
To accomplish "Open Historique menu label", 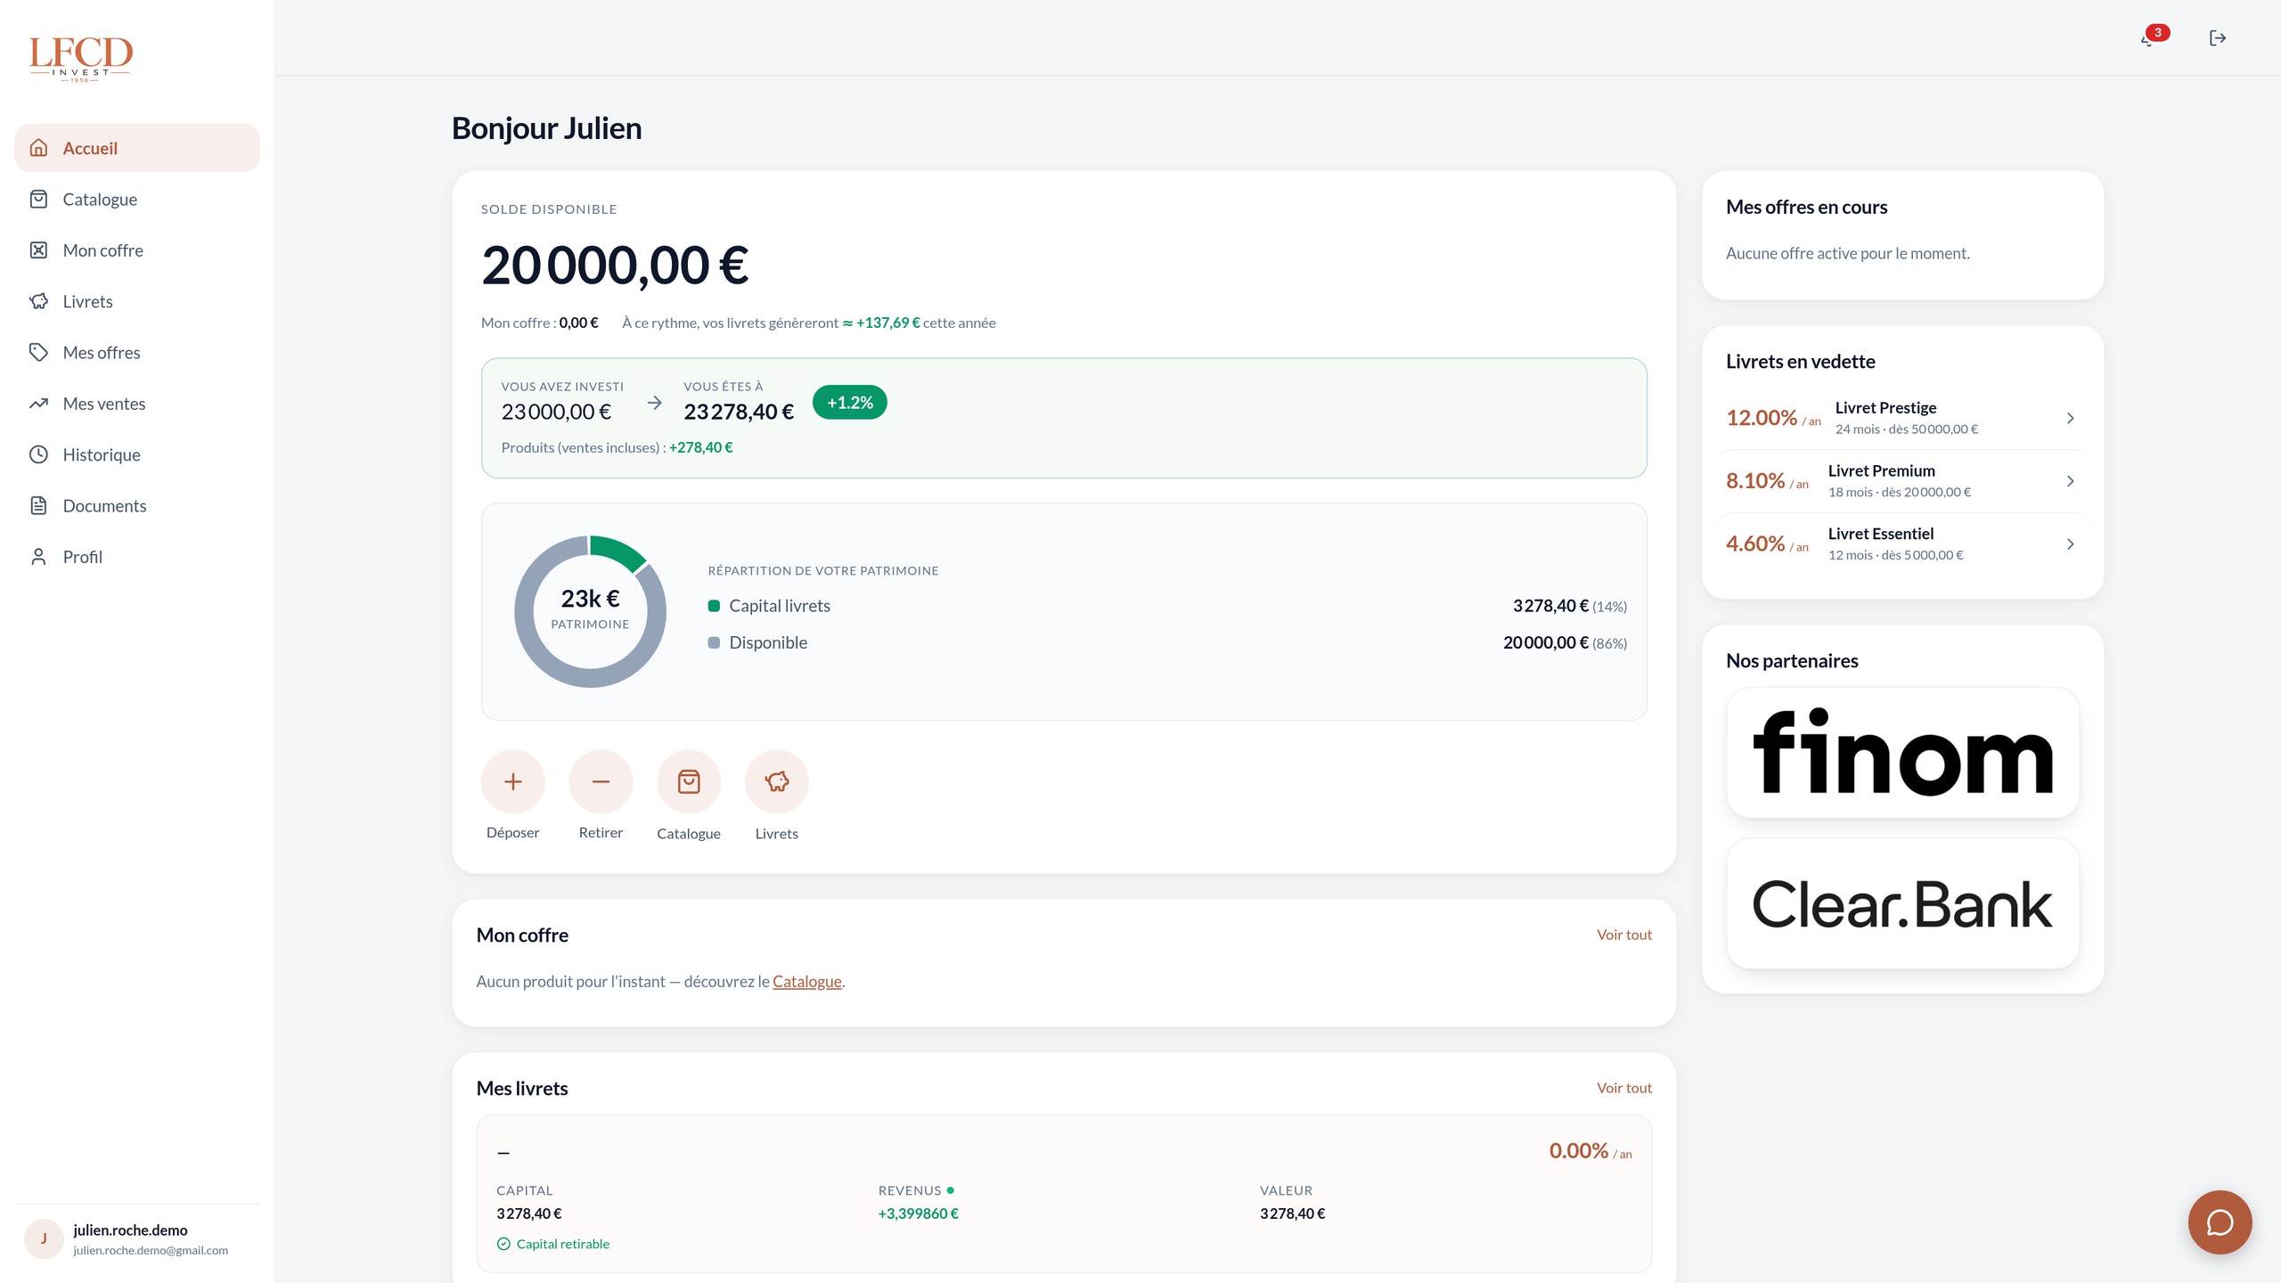I will click(102, 454).
